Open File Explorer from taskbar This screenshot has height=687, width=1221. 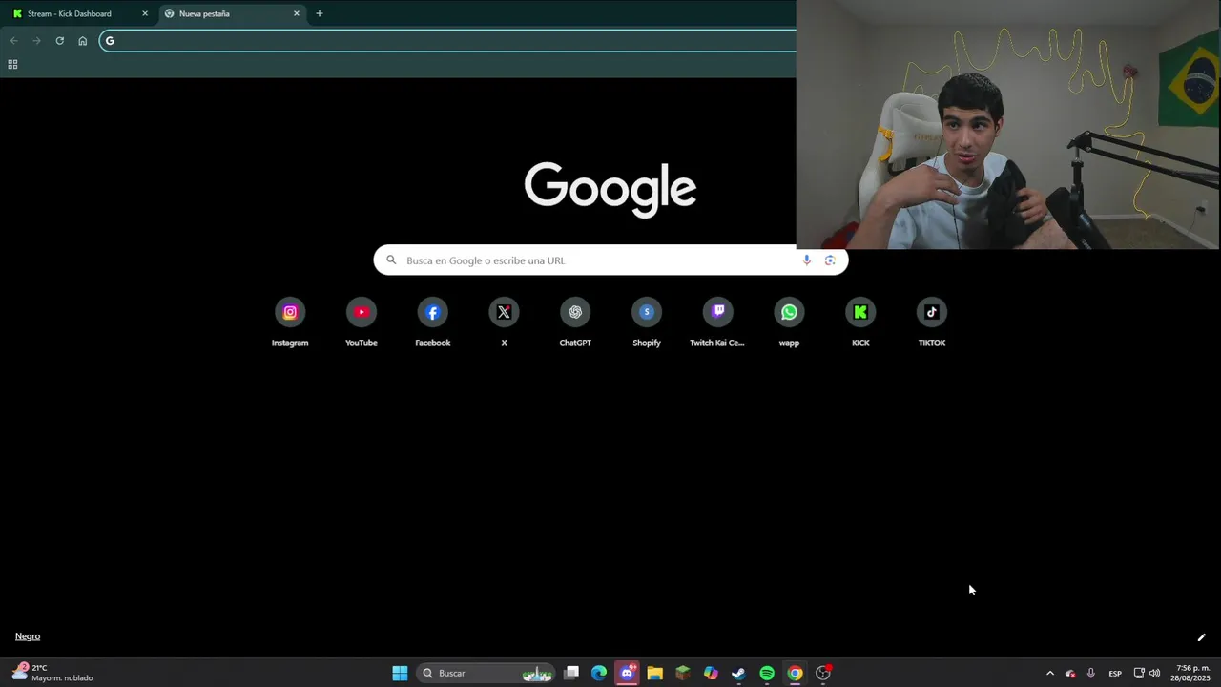click(654, 674)
